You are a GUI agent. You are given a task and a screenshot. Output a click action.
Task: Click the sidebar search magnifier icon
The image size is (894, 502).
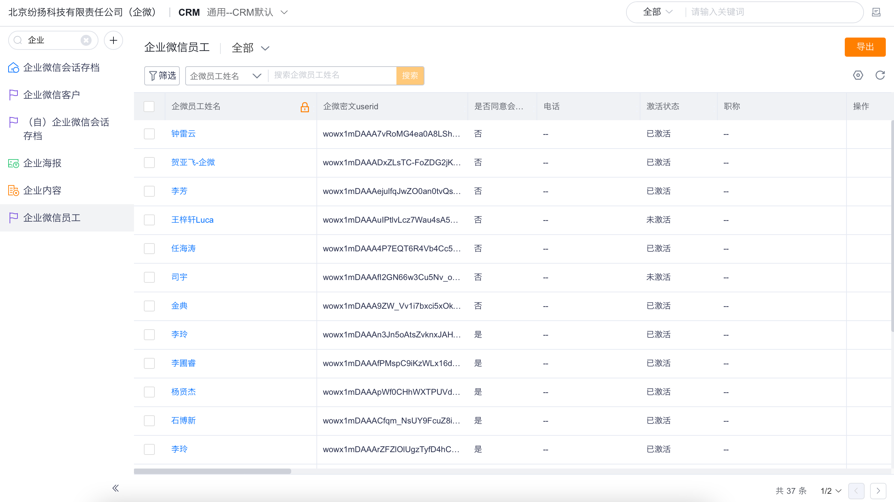[18, 40]
